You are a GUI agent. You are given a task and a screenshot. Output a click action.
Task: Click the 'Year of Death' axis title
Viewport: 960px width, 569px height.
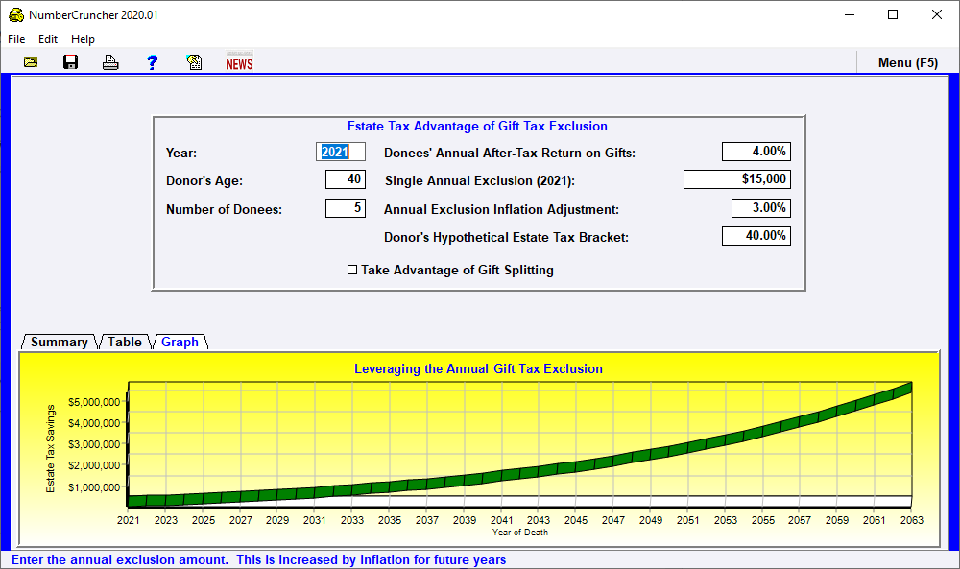(x=520, y=533)
